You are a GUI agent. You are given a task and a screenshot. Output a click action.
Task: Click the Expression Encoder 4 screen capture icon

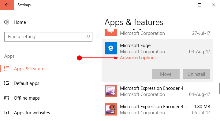tap(111, 109)
